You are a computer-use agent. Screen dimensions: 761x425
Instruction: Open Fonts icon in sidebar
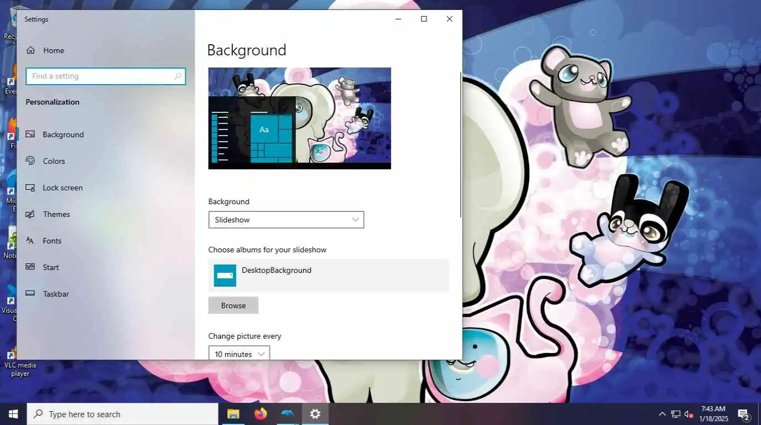click(x=30, y=241)
